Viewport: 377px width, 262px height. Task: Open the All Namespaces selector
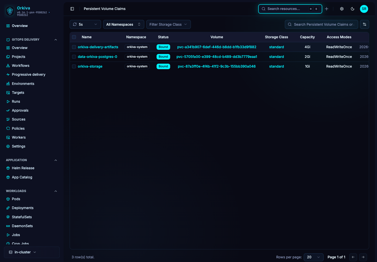(124, 24)
